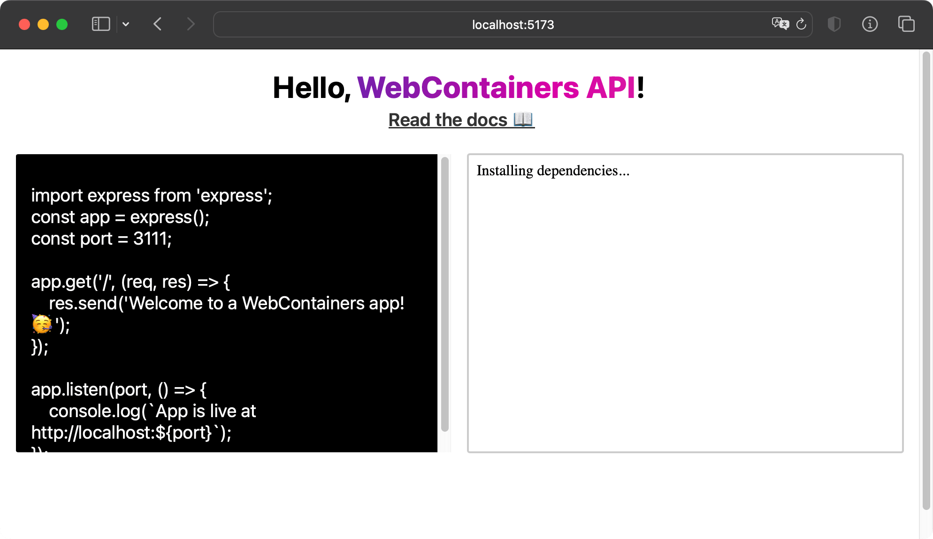Click the page's right-side scrollbar
Screen dimensions: 933x539
coord(925,281)
